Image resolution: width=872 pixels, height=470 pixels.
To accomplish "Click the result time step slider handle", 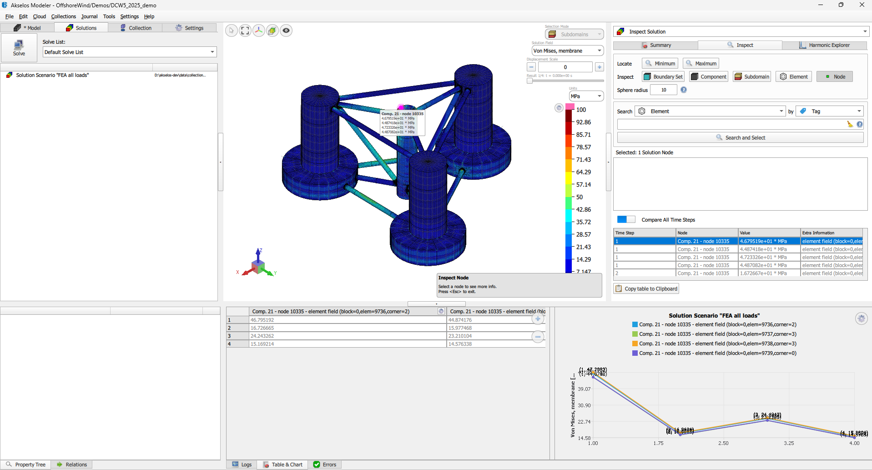I will 530,81.
